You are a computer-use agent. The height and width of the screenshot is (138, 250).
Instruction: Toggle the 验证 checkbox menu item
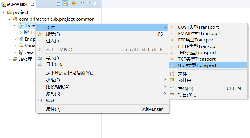tap(40, 101)
